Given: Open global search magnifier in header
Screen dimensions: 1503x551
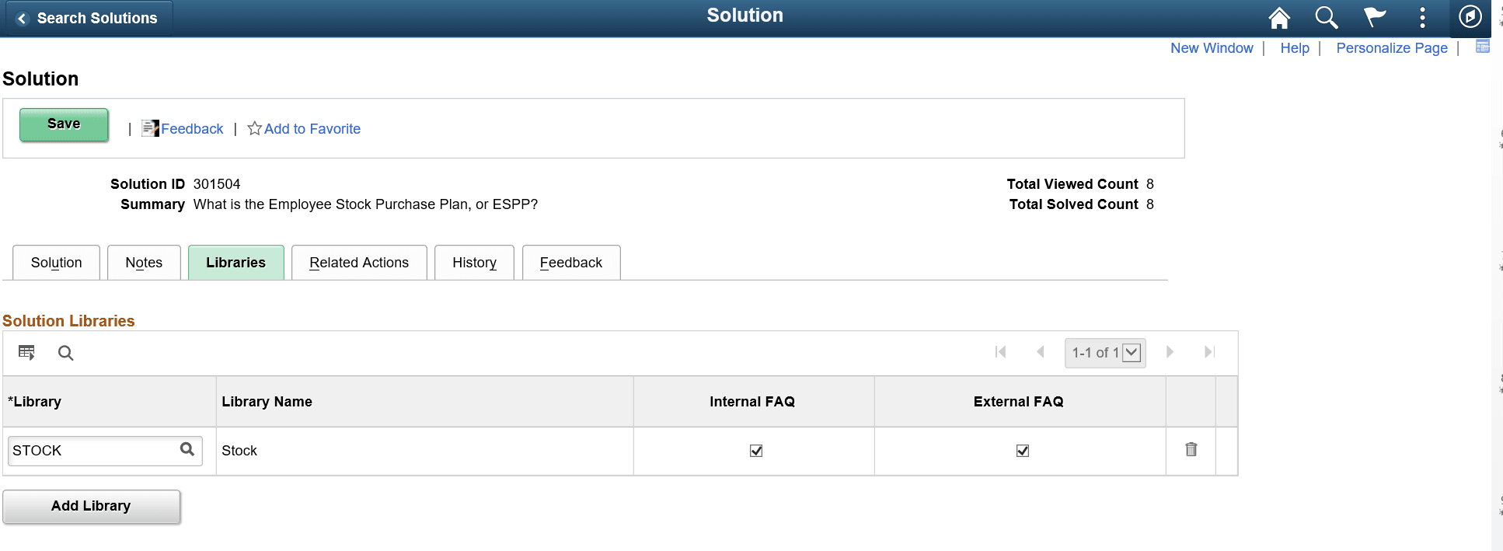Looking at the screenshot, I should (1327, 16).
